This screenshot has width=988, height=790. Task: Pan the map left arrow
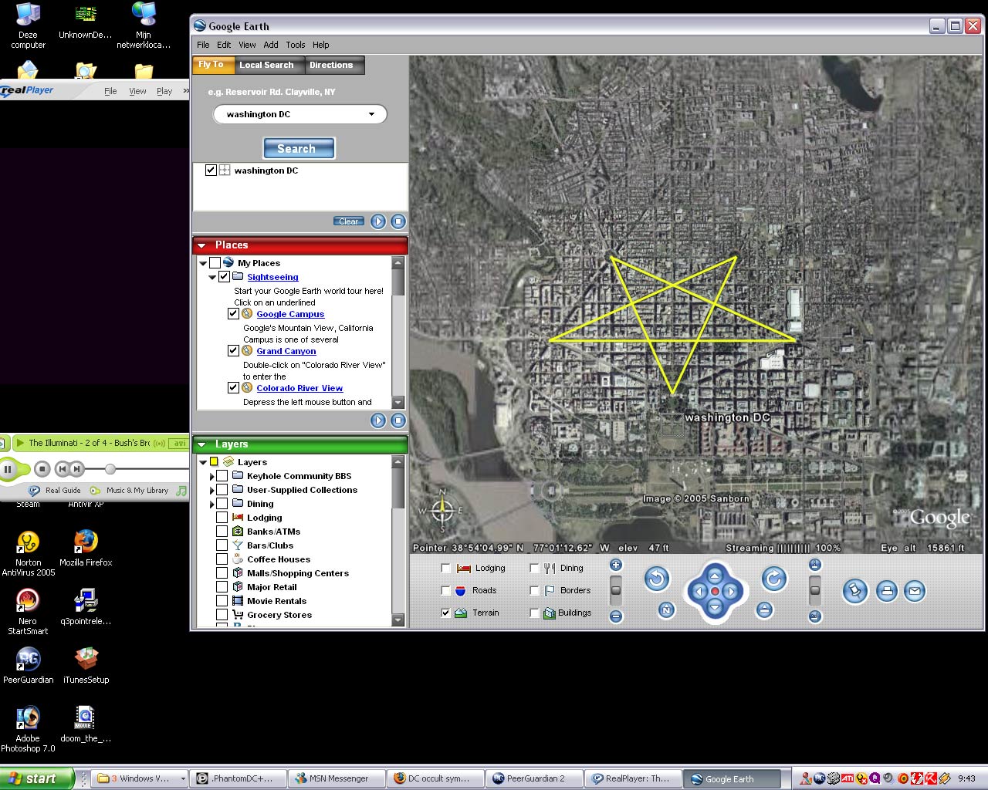click(699, 592)
